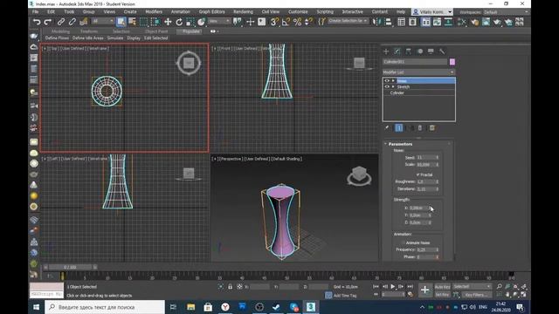Open Select by Name dialog icon
This screenshot has height=314, width=559.
click(x=132, y=22)
